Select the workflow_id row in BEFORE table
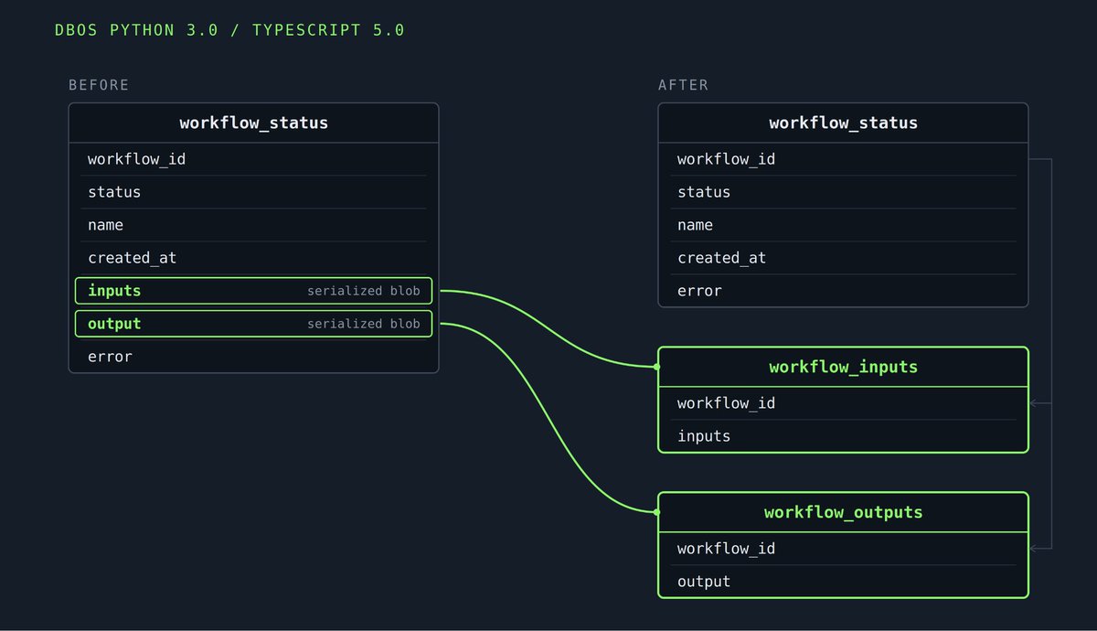The image size is (1097, 631). point(254,159)
